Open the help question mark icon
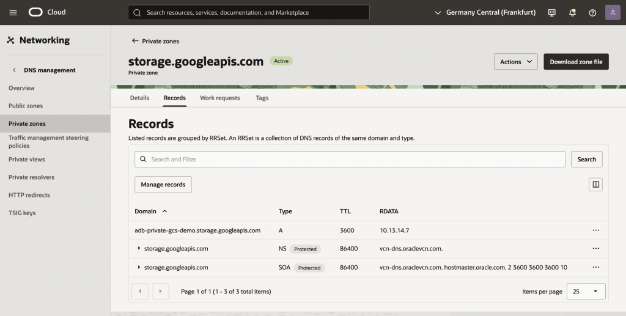Screen dimensions: 626x316 tap(592, 12)
